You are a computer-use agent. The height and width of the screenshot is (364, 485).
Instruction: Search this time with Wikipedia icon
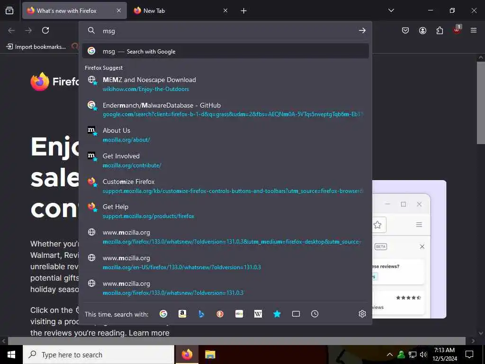pyautogui.click(x=258, y=314)
